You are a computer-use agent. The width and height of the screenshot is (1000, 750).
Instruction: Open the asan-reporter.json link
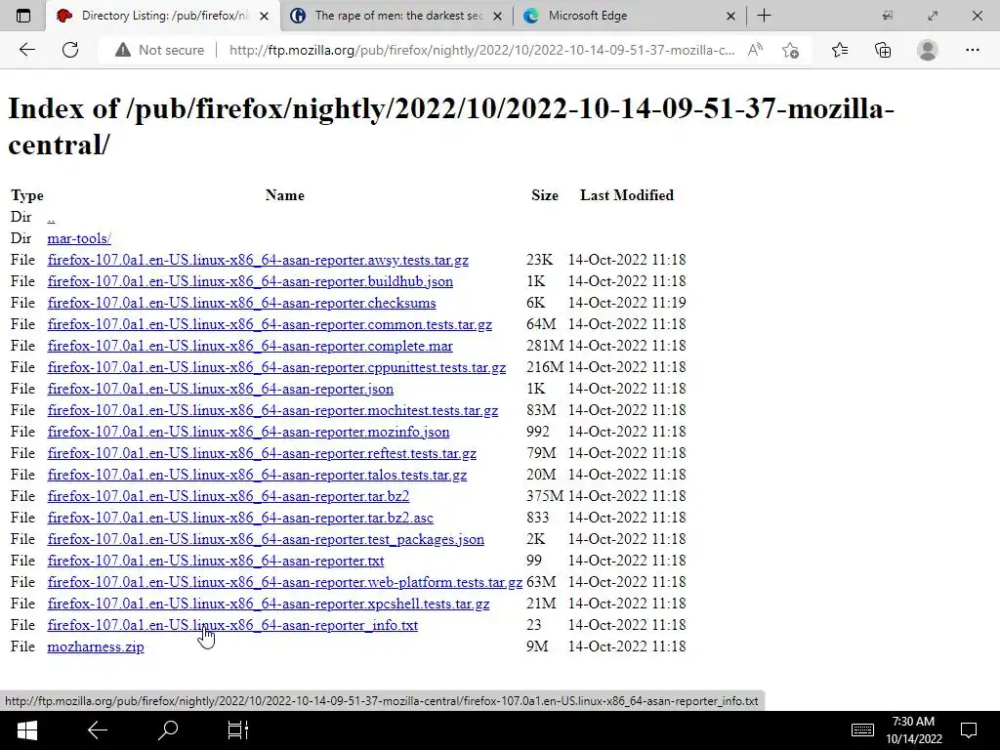221,389
